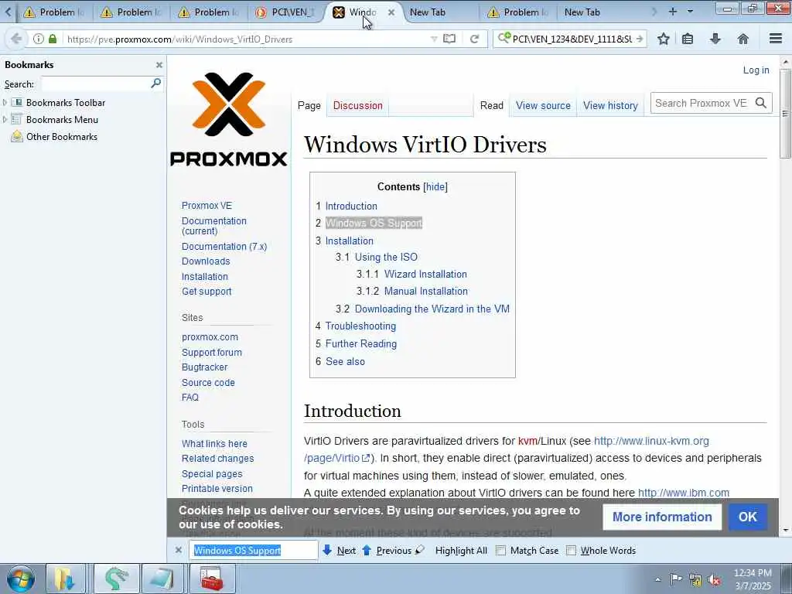Close the Bookmarks sidebar
The width and height of the screenshot is (792, 594).
[159, 65]
